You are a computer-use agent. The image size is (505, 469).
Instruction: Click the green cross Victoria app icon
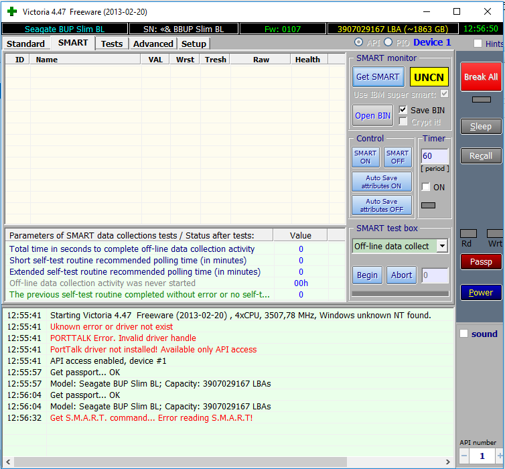tap(12, 11)
